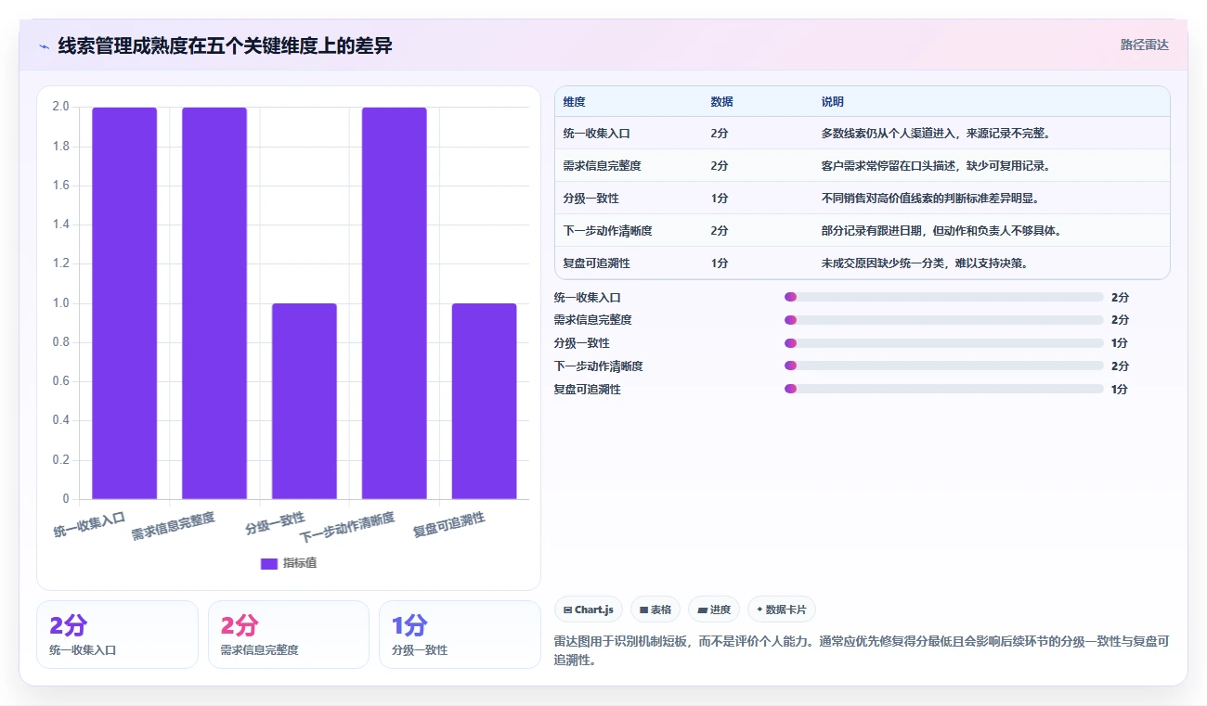Click the page title 线索管理成熟度
This screenshot has width=1207, height=706.
225,45
